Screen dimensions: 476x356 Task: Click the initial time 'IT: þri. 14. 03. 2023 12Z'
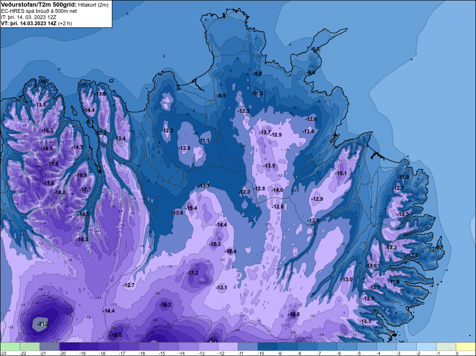click(x=29, y=17)
